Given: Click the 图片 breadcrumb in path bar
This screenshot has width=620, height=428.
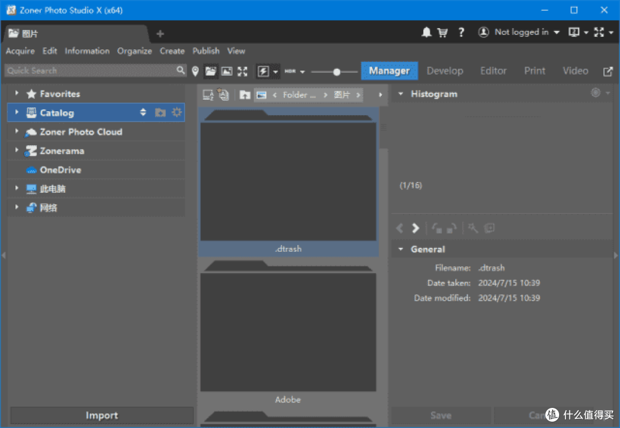Looking at the screenshot, I should 342,95.
